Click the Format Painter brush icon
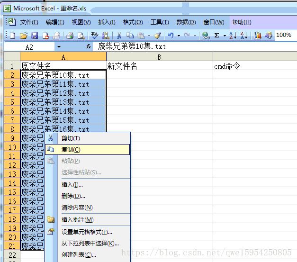The height and width of the screenshot is (262, 297). [x=157, y=35]
